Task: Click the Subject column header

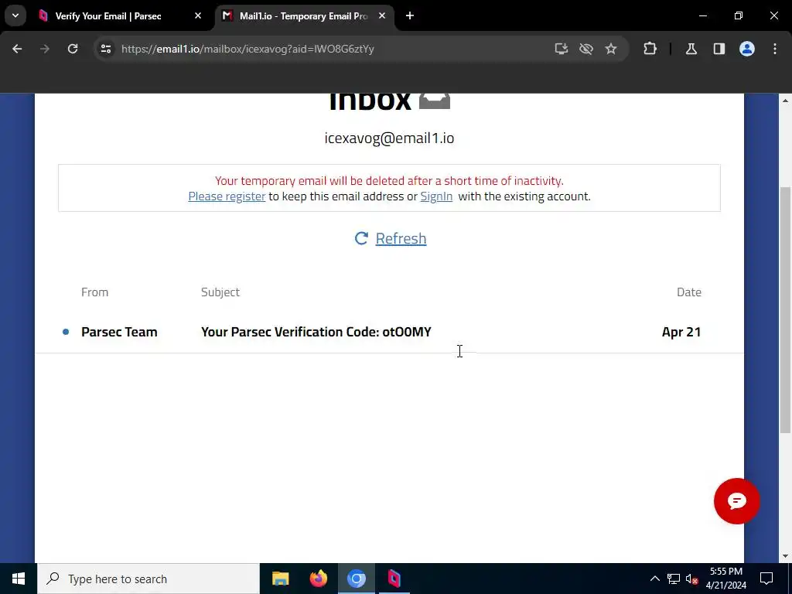Action: (220, 292)
